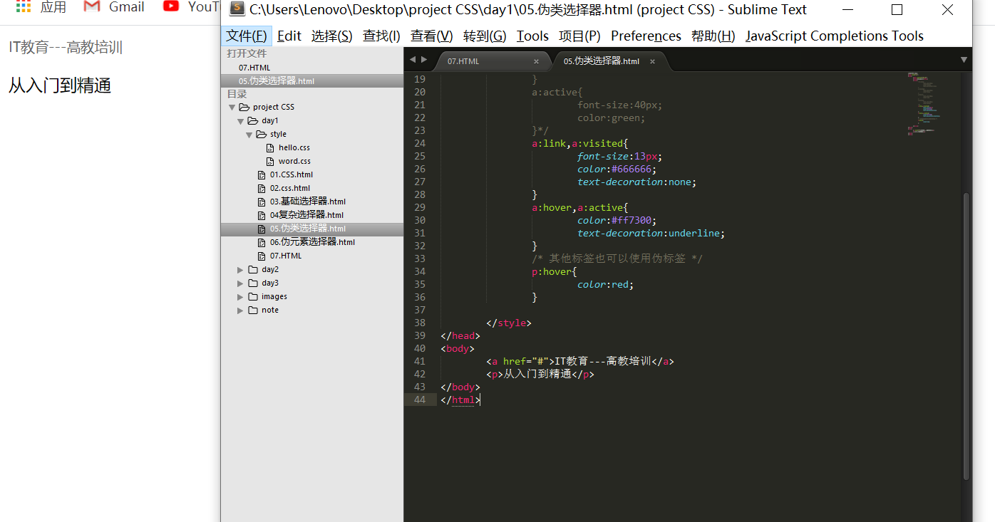Close the 07.HTML editor tab
The height and width of the screenshot is (522, 995).
[536, 62]
